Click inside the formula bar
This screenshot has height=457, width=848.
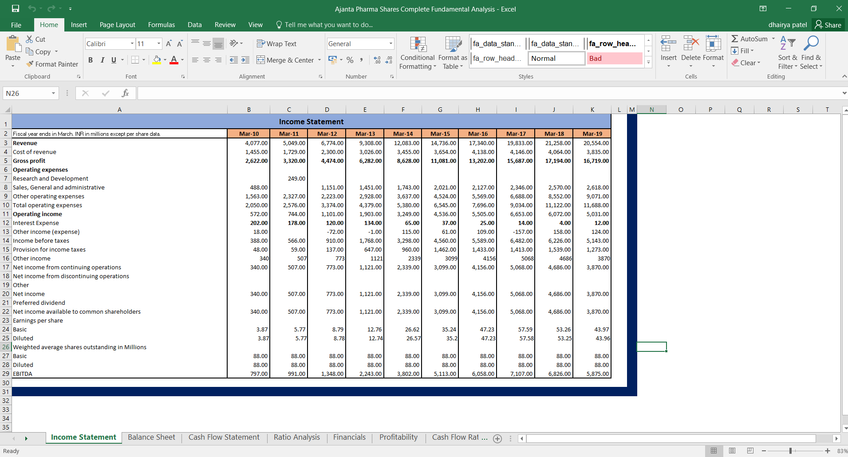[488, 93]
